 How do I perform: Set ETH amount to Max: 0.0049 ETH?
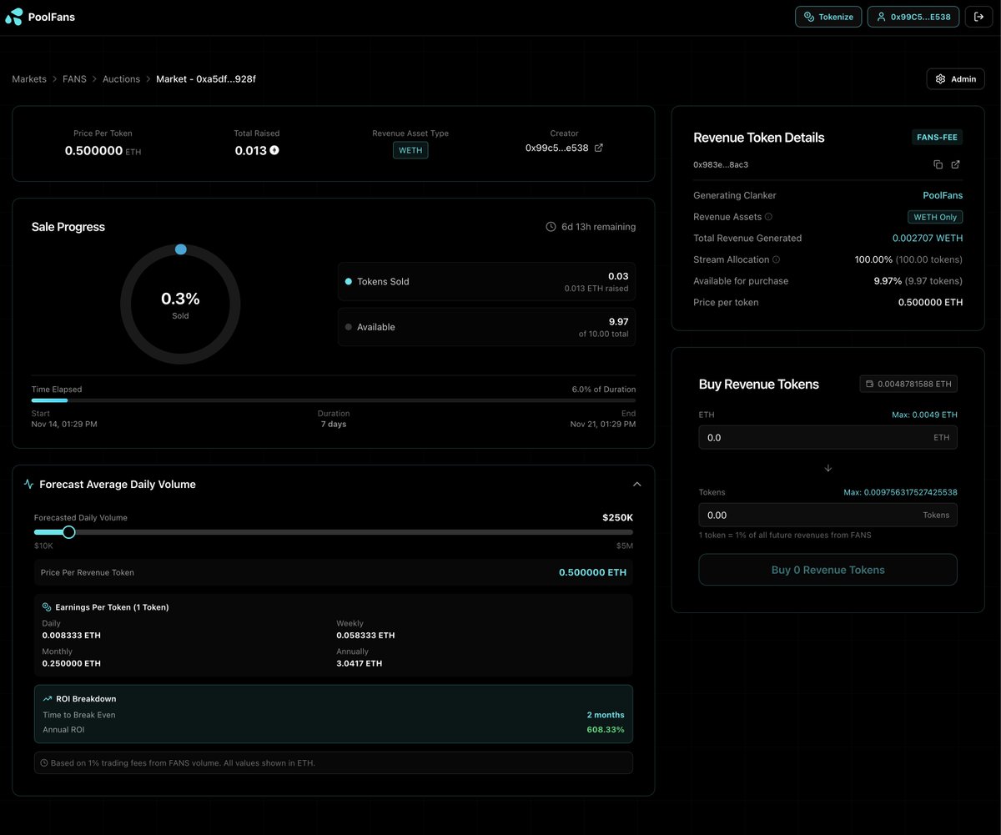pyautogui.click(x=925, y=415)
